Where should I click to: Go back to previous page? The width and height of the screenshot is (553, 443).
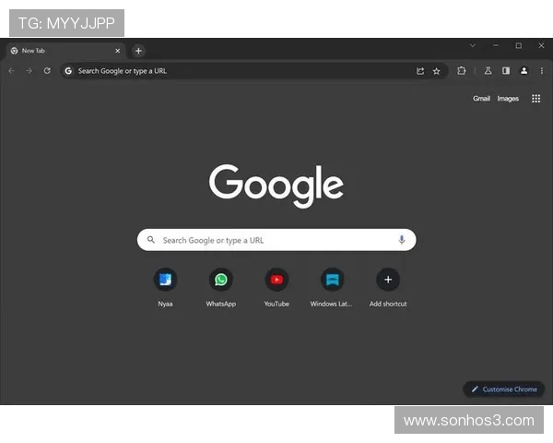click(12, 71)
